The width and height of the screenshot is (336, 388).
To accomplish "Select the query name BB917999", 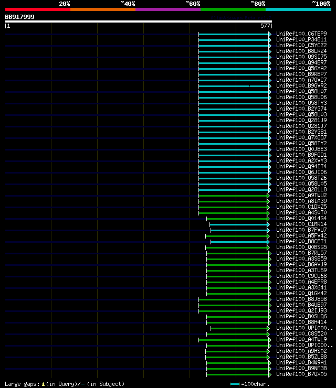I will tap(19, 17).
